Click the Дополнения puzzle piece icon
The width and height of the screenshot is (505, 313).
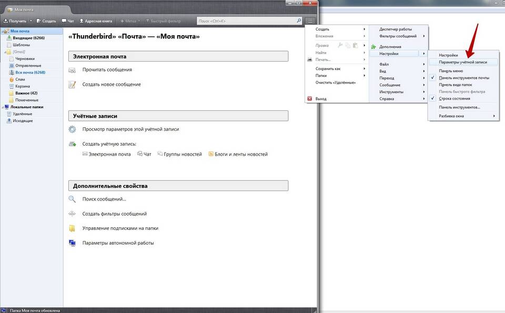[373, 47]
